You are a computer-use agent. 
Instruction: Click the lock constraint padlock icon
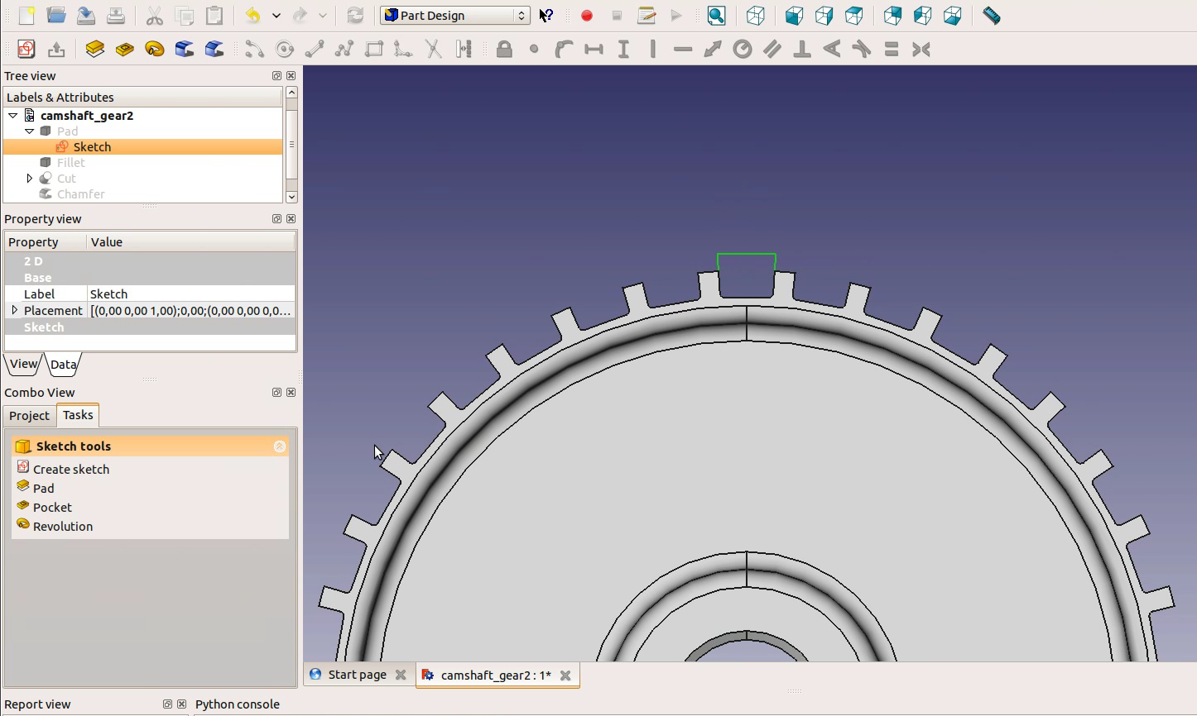tap(504, 50)
